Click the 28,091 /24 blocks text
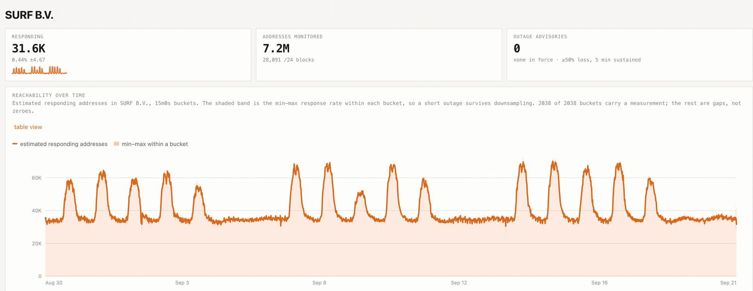753x291 pixels. (288, 60)
